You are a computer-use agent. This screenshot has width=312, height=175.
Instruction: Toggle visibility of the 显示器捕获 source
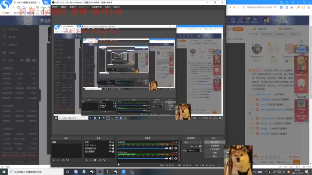coord(110,151)
